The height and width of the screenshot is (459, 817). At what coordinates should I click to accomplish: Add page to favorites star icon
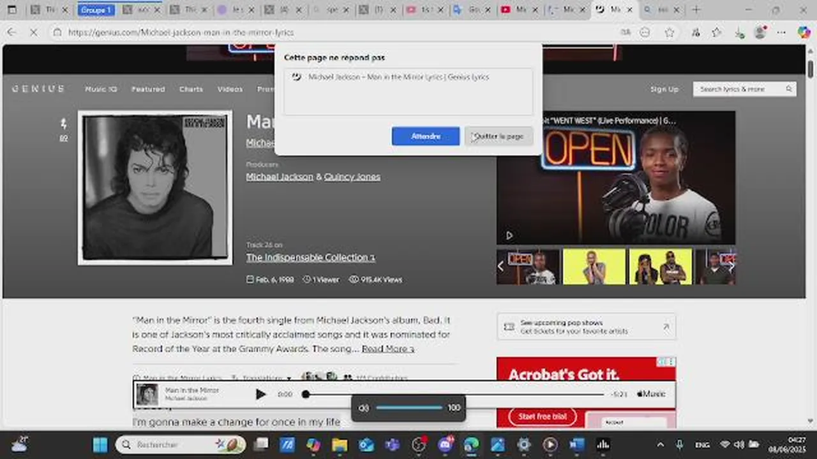click(x=669, y=33)
